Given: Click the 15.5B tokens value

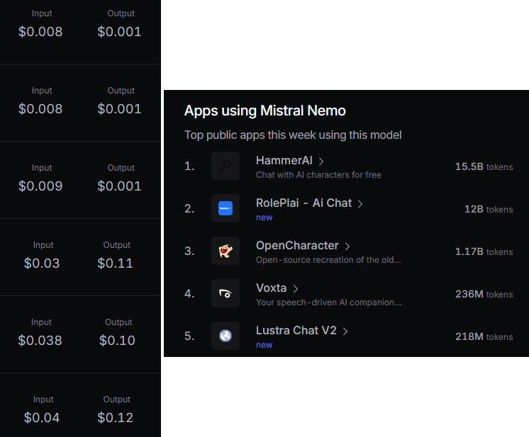Looking at the screenshot, I should [484, 166].
